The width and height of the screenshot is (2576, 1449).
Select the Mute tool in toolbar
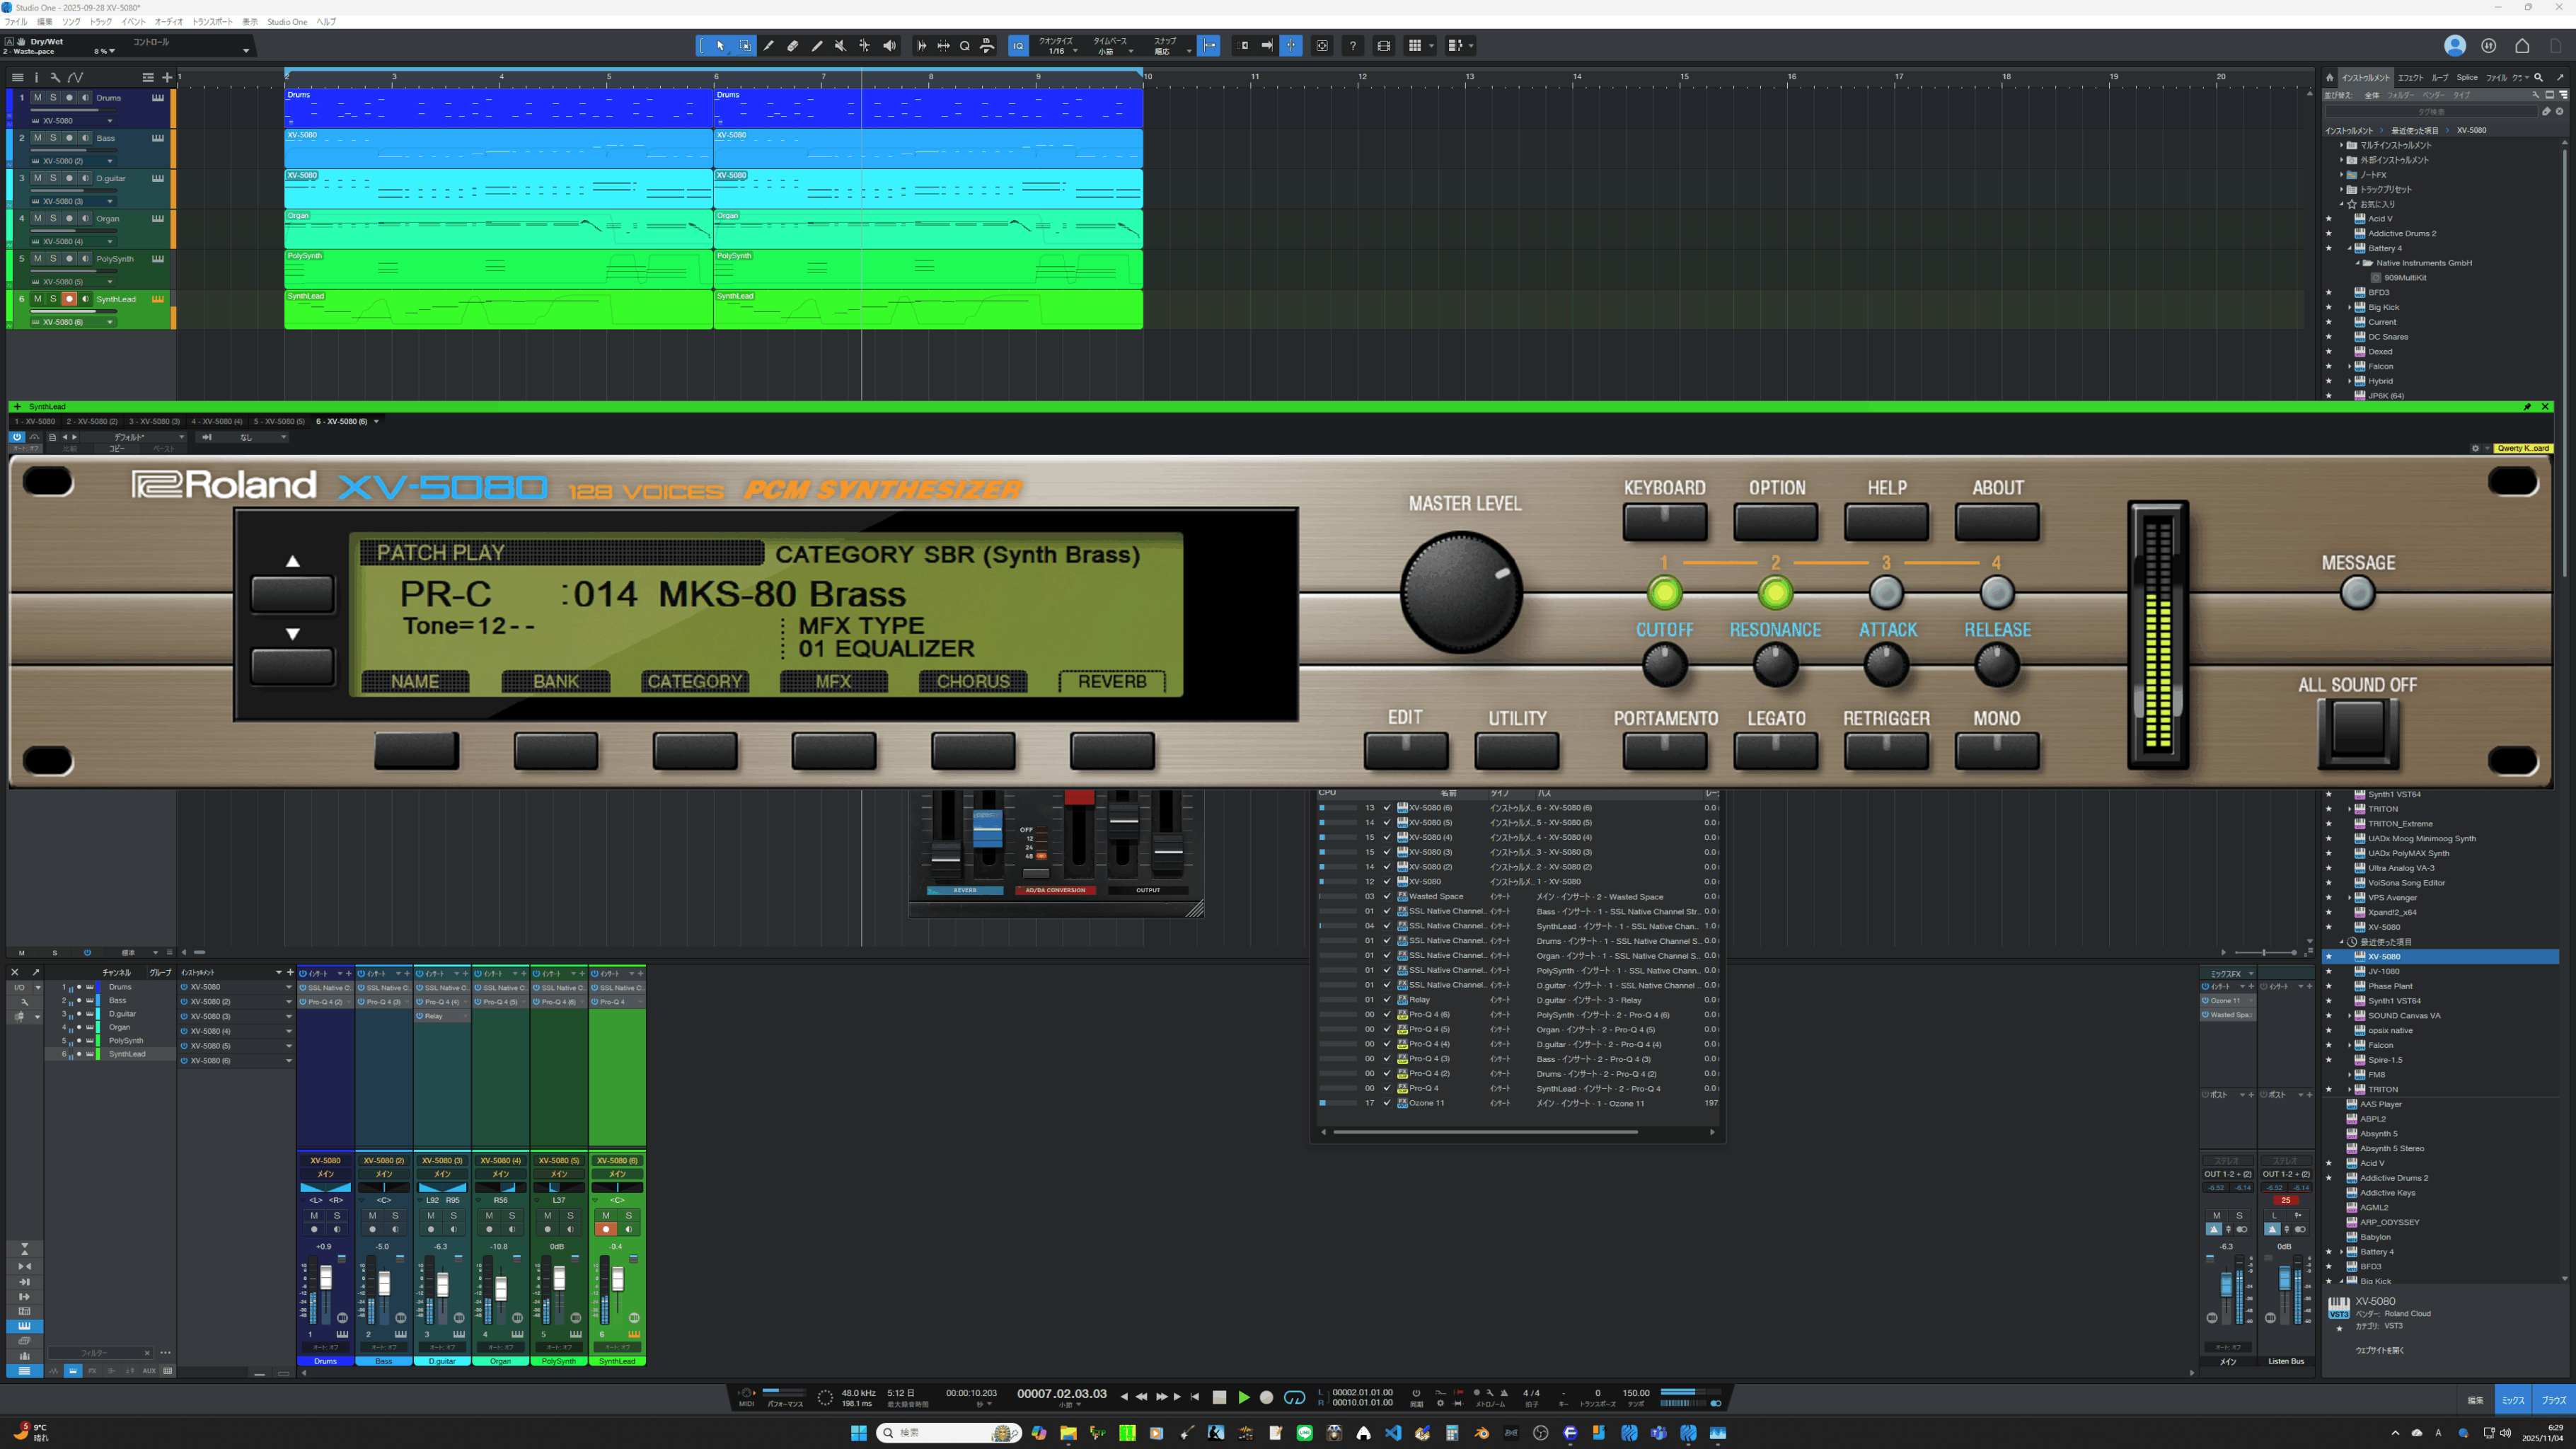click(840, 46)
